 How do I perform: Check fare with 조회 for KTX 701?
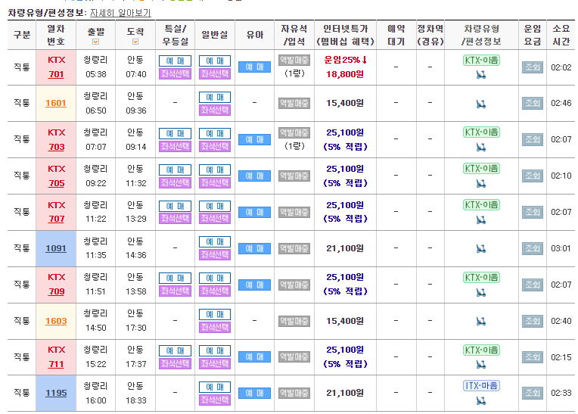(x=533, y=67)
